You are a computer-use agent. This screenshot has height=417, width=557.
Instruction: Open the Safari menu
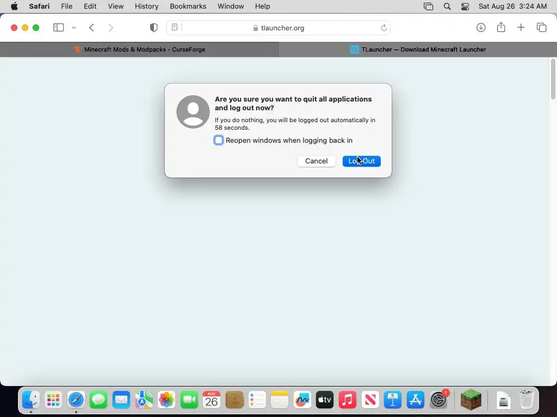pyautogui.click(x=39, y=7)
